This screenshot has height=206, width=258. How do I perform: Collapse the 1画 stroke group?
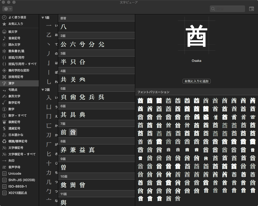tap(43, 18)
